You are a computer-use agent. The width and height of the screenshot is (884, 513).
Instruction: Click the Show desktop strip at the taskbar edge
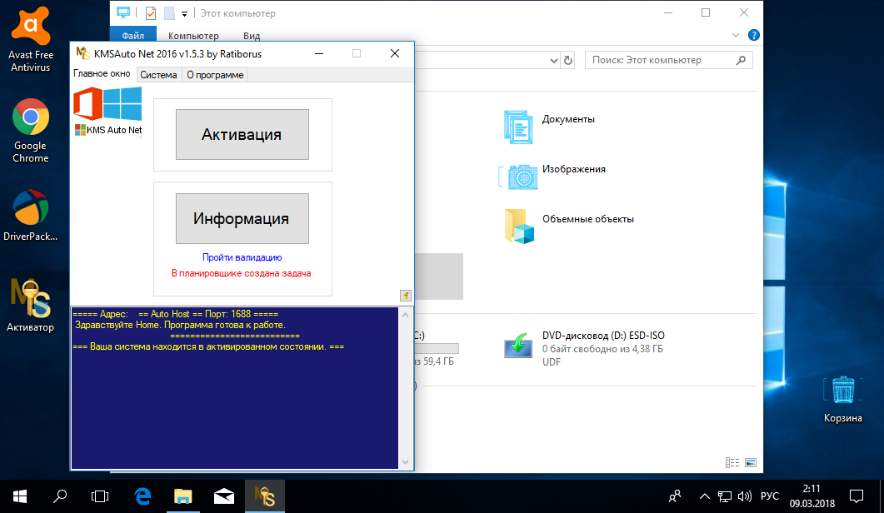[882, 496]
